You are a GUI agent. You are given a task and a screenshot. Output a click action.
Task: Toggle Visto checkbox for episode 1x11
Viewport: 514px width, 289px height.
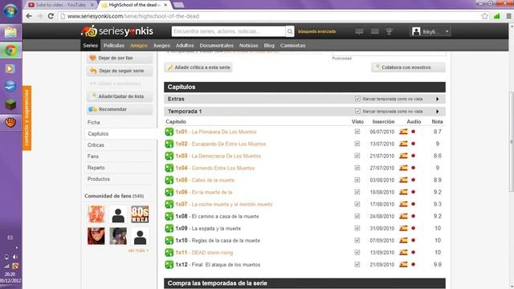357,252
